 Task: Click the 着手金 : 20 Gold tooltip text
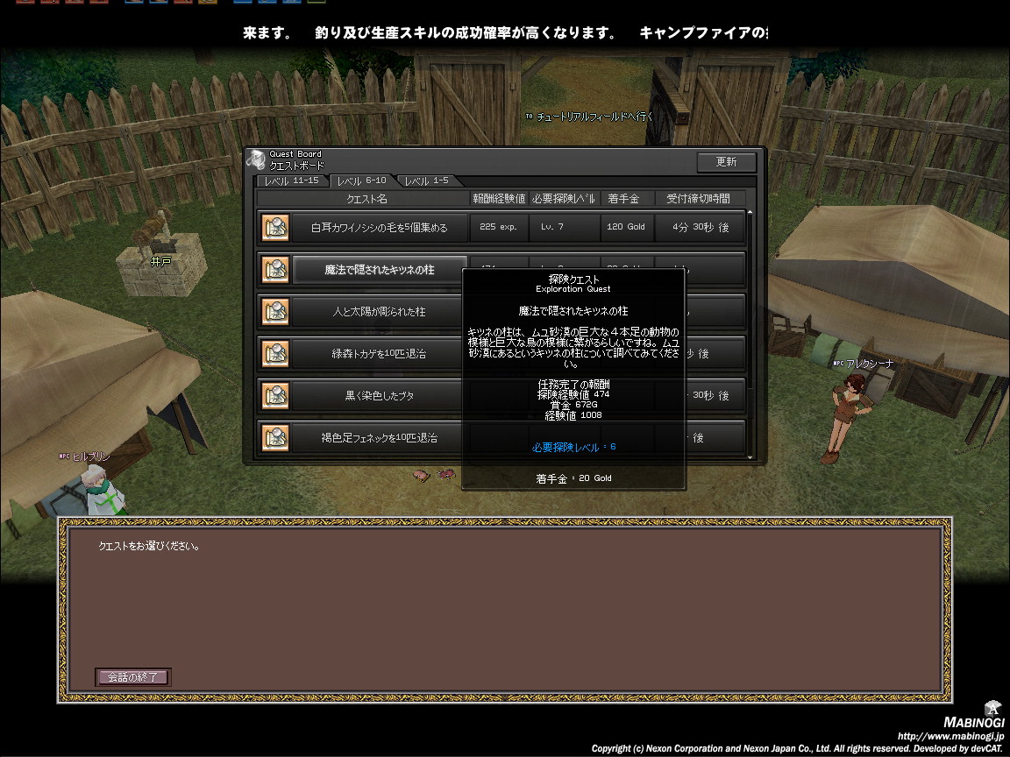click(x=574, y=478)
